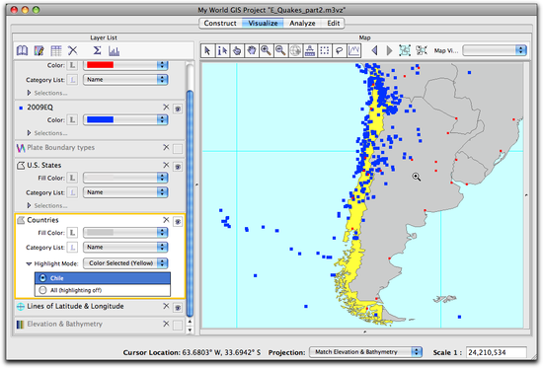This screenshot has width=543, height=368.
Task: Toggle visibility of U.S. States layer
Action: tap(178, 167)
